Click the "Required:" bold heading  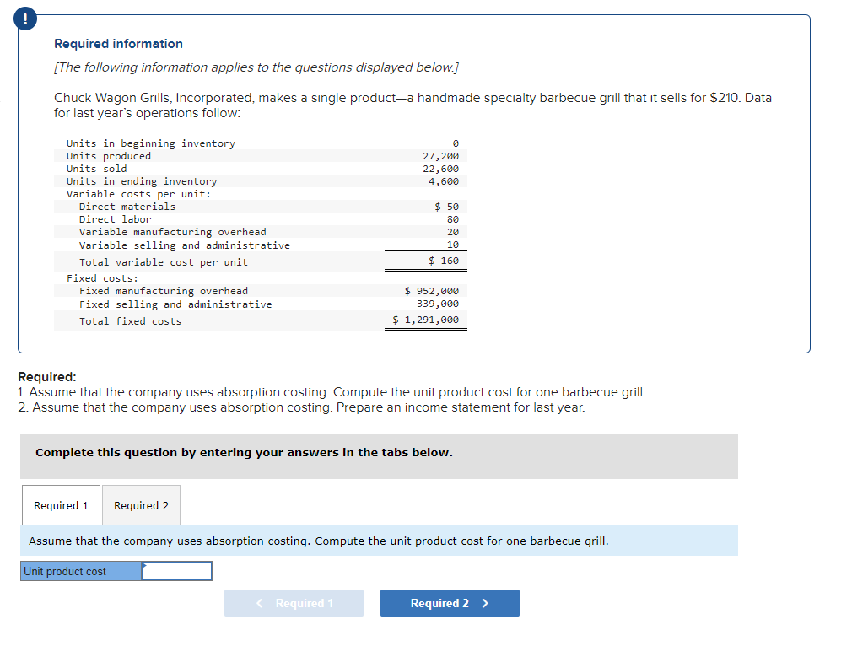tap(47, 377)
